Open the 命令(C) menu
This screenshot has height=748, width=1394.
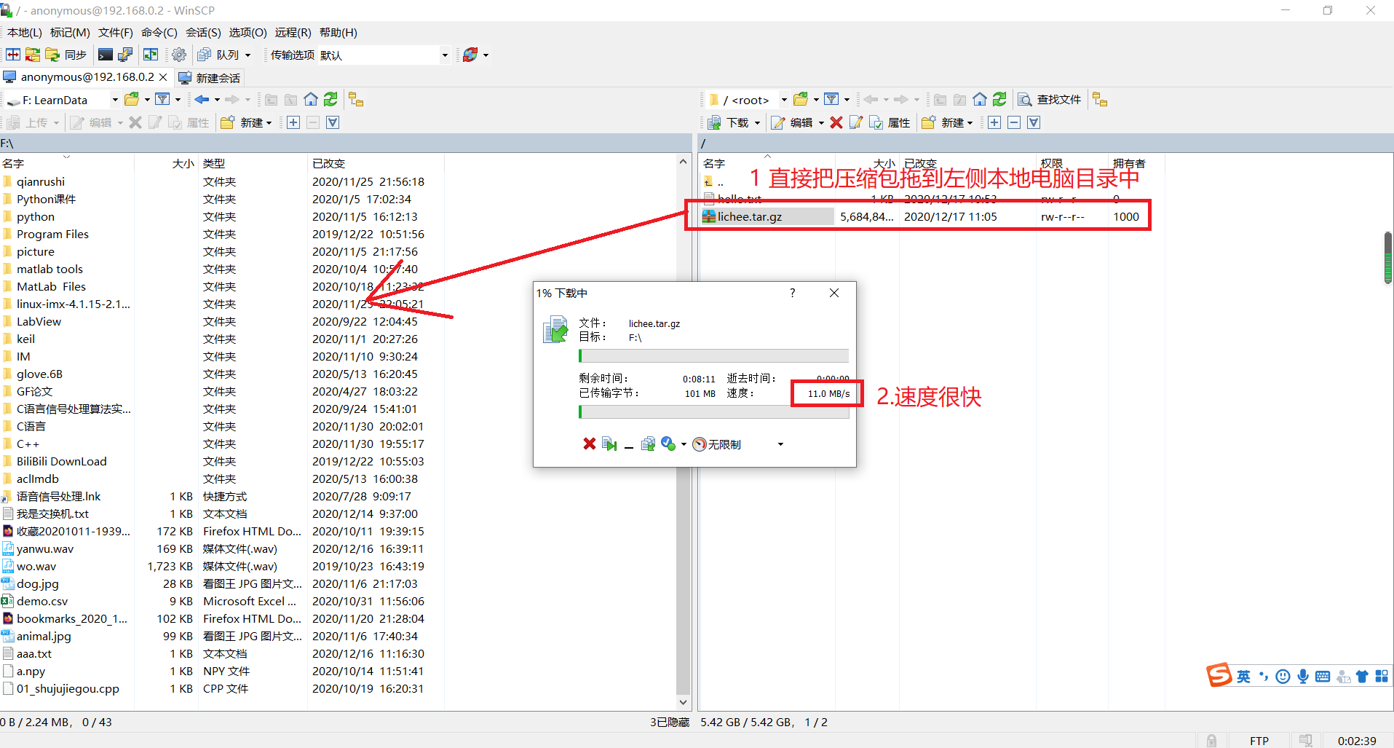(x=159, y=32)
